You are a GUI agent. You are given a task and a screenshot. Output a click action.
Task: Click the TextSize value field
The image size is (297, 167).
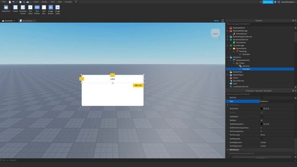coord(277,120)
